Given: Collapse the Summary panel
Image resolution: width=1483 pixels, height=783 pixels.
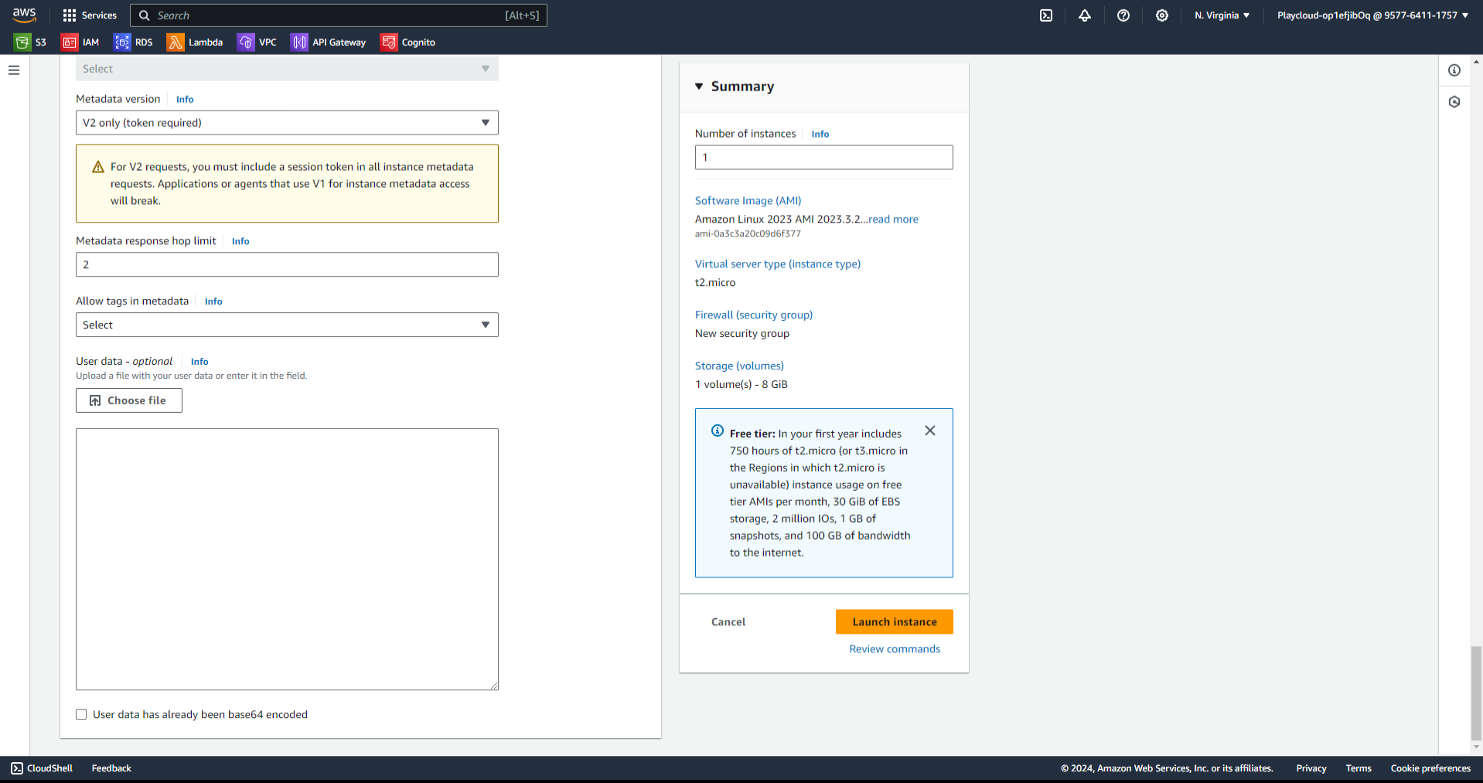Looking at the screenshot, I should click(x=699, y=87).
